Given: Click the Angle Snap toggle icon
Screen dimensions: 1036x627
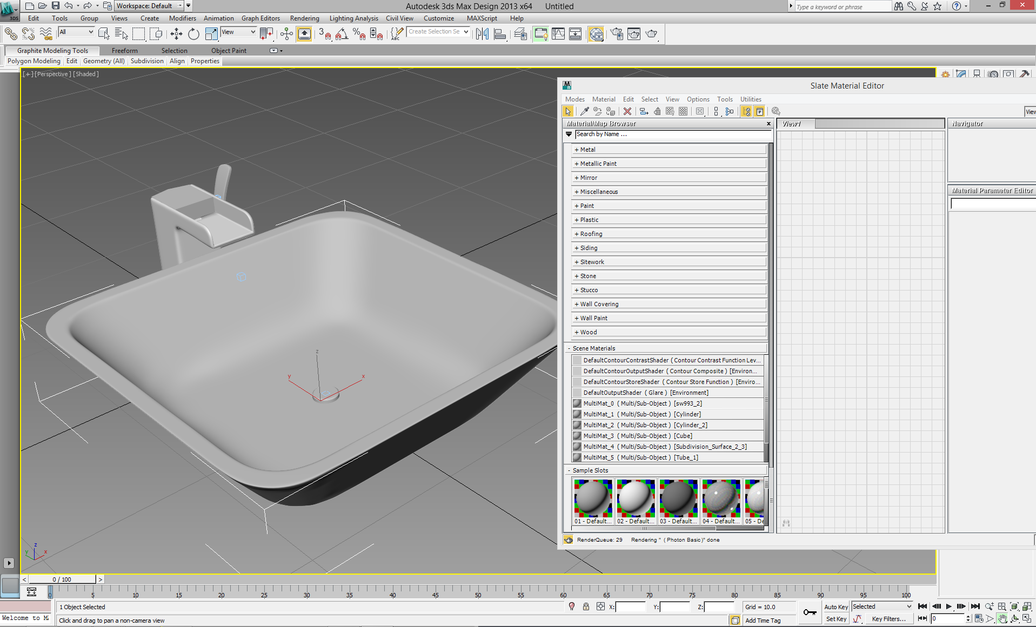Looking at the screenshot, I should pos(342,34).
